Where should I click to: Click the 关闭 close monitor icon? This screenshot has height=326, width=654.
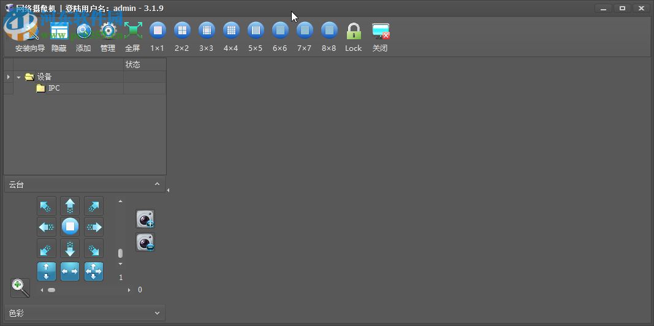[x=380, y=37]
